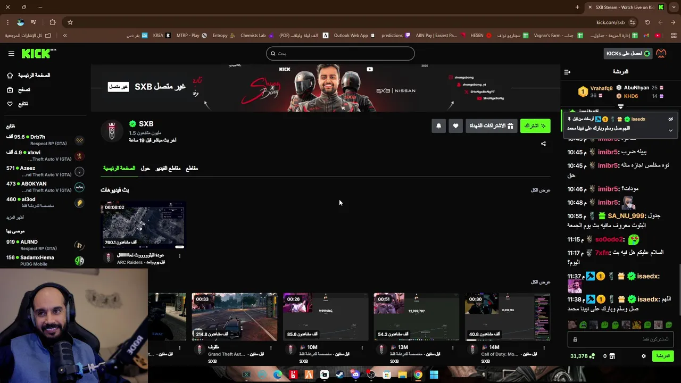This screenshot has height=383, width=681.
Task: Open followed channel xlxwi in the sidebar
Action: 45,155
